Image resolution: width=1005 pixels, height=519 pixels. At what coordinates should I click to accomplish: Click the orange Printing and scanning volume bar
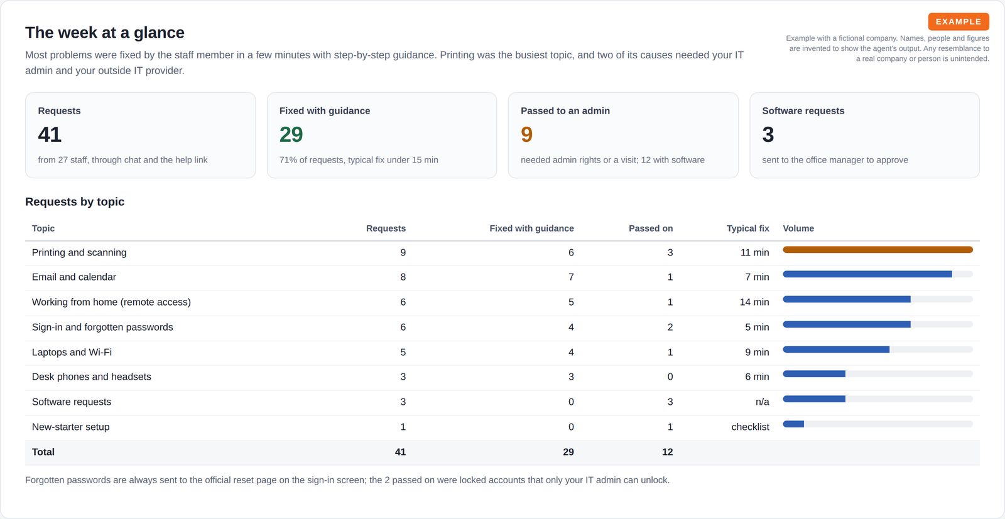pyautogui.click(x=877, y=250)
